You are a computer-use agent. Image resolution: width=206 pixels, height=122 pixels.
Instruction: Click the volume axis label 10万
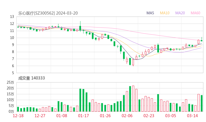pos(10,100)
